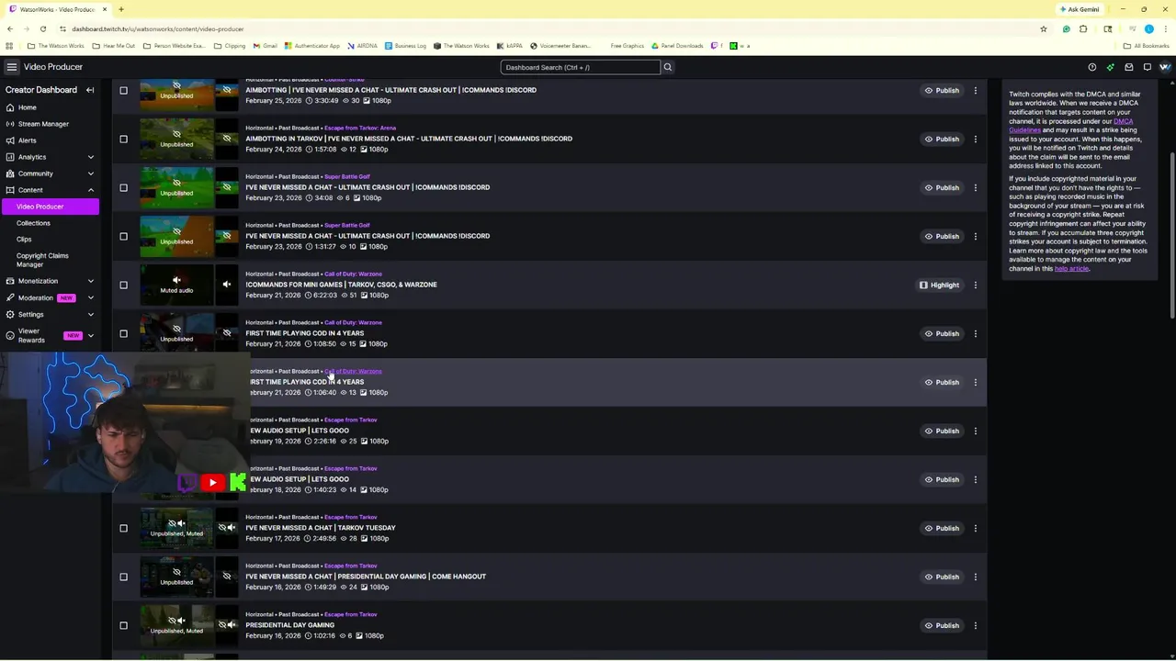
Task: Tick checkbox for the 34:08 Super Battle Golf video
Action: (123, 187)
